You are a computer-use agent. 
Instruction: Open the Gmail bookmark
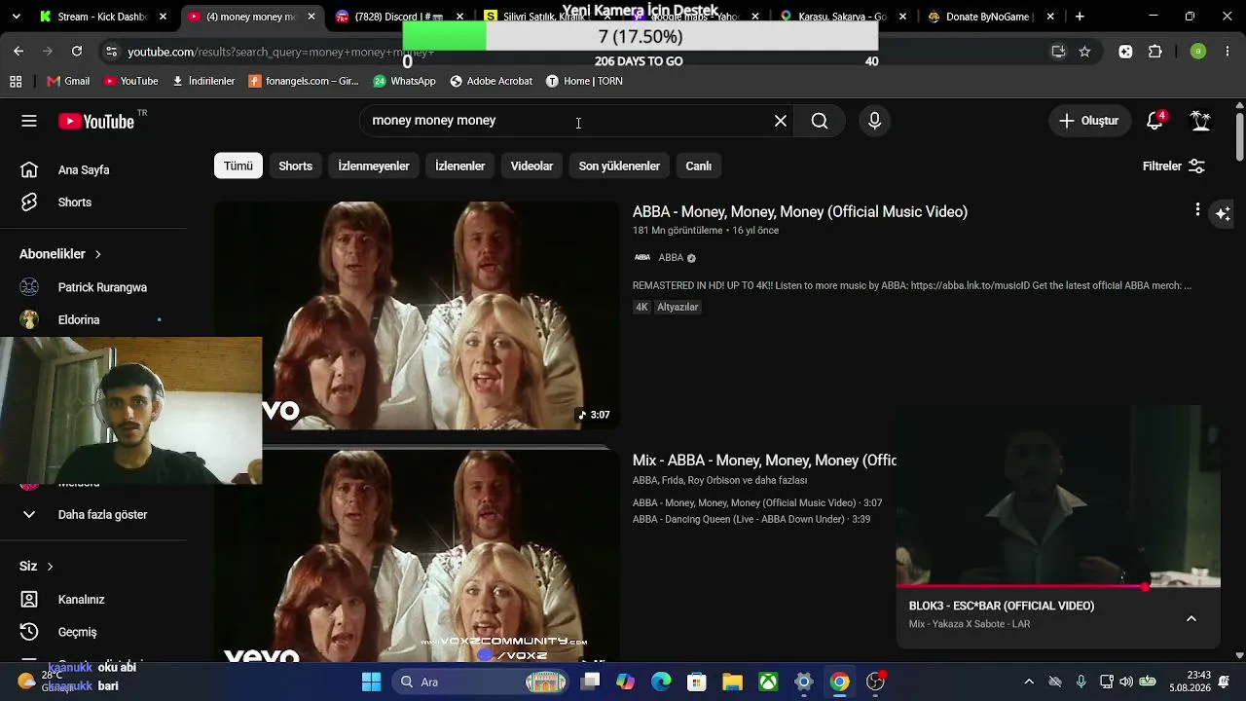pyautogui.click(x=68, y=81)
